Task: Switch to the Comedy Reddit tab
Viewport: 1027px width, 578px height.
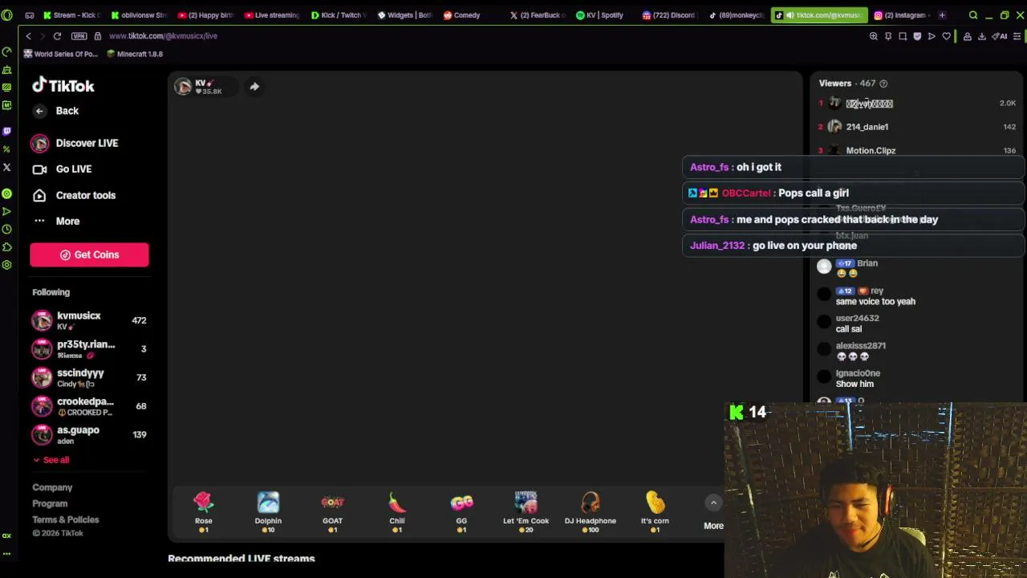Action: coord(472,15)
